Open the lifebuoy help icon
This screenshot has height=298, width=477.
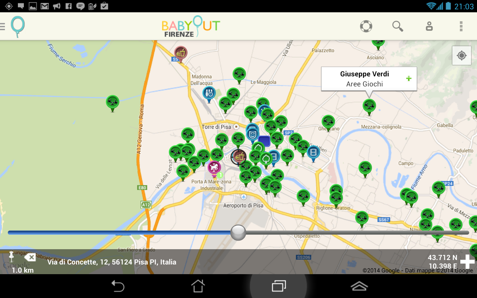tap(366, 26)
